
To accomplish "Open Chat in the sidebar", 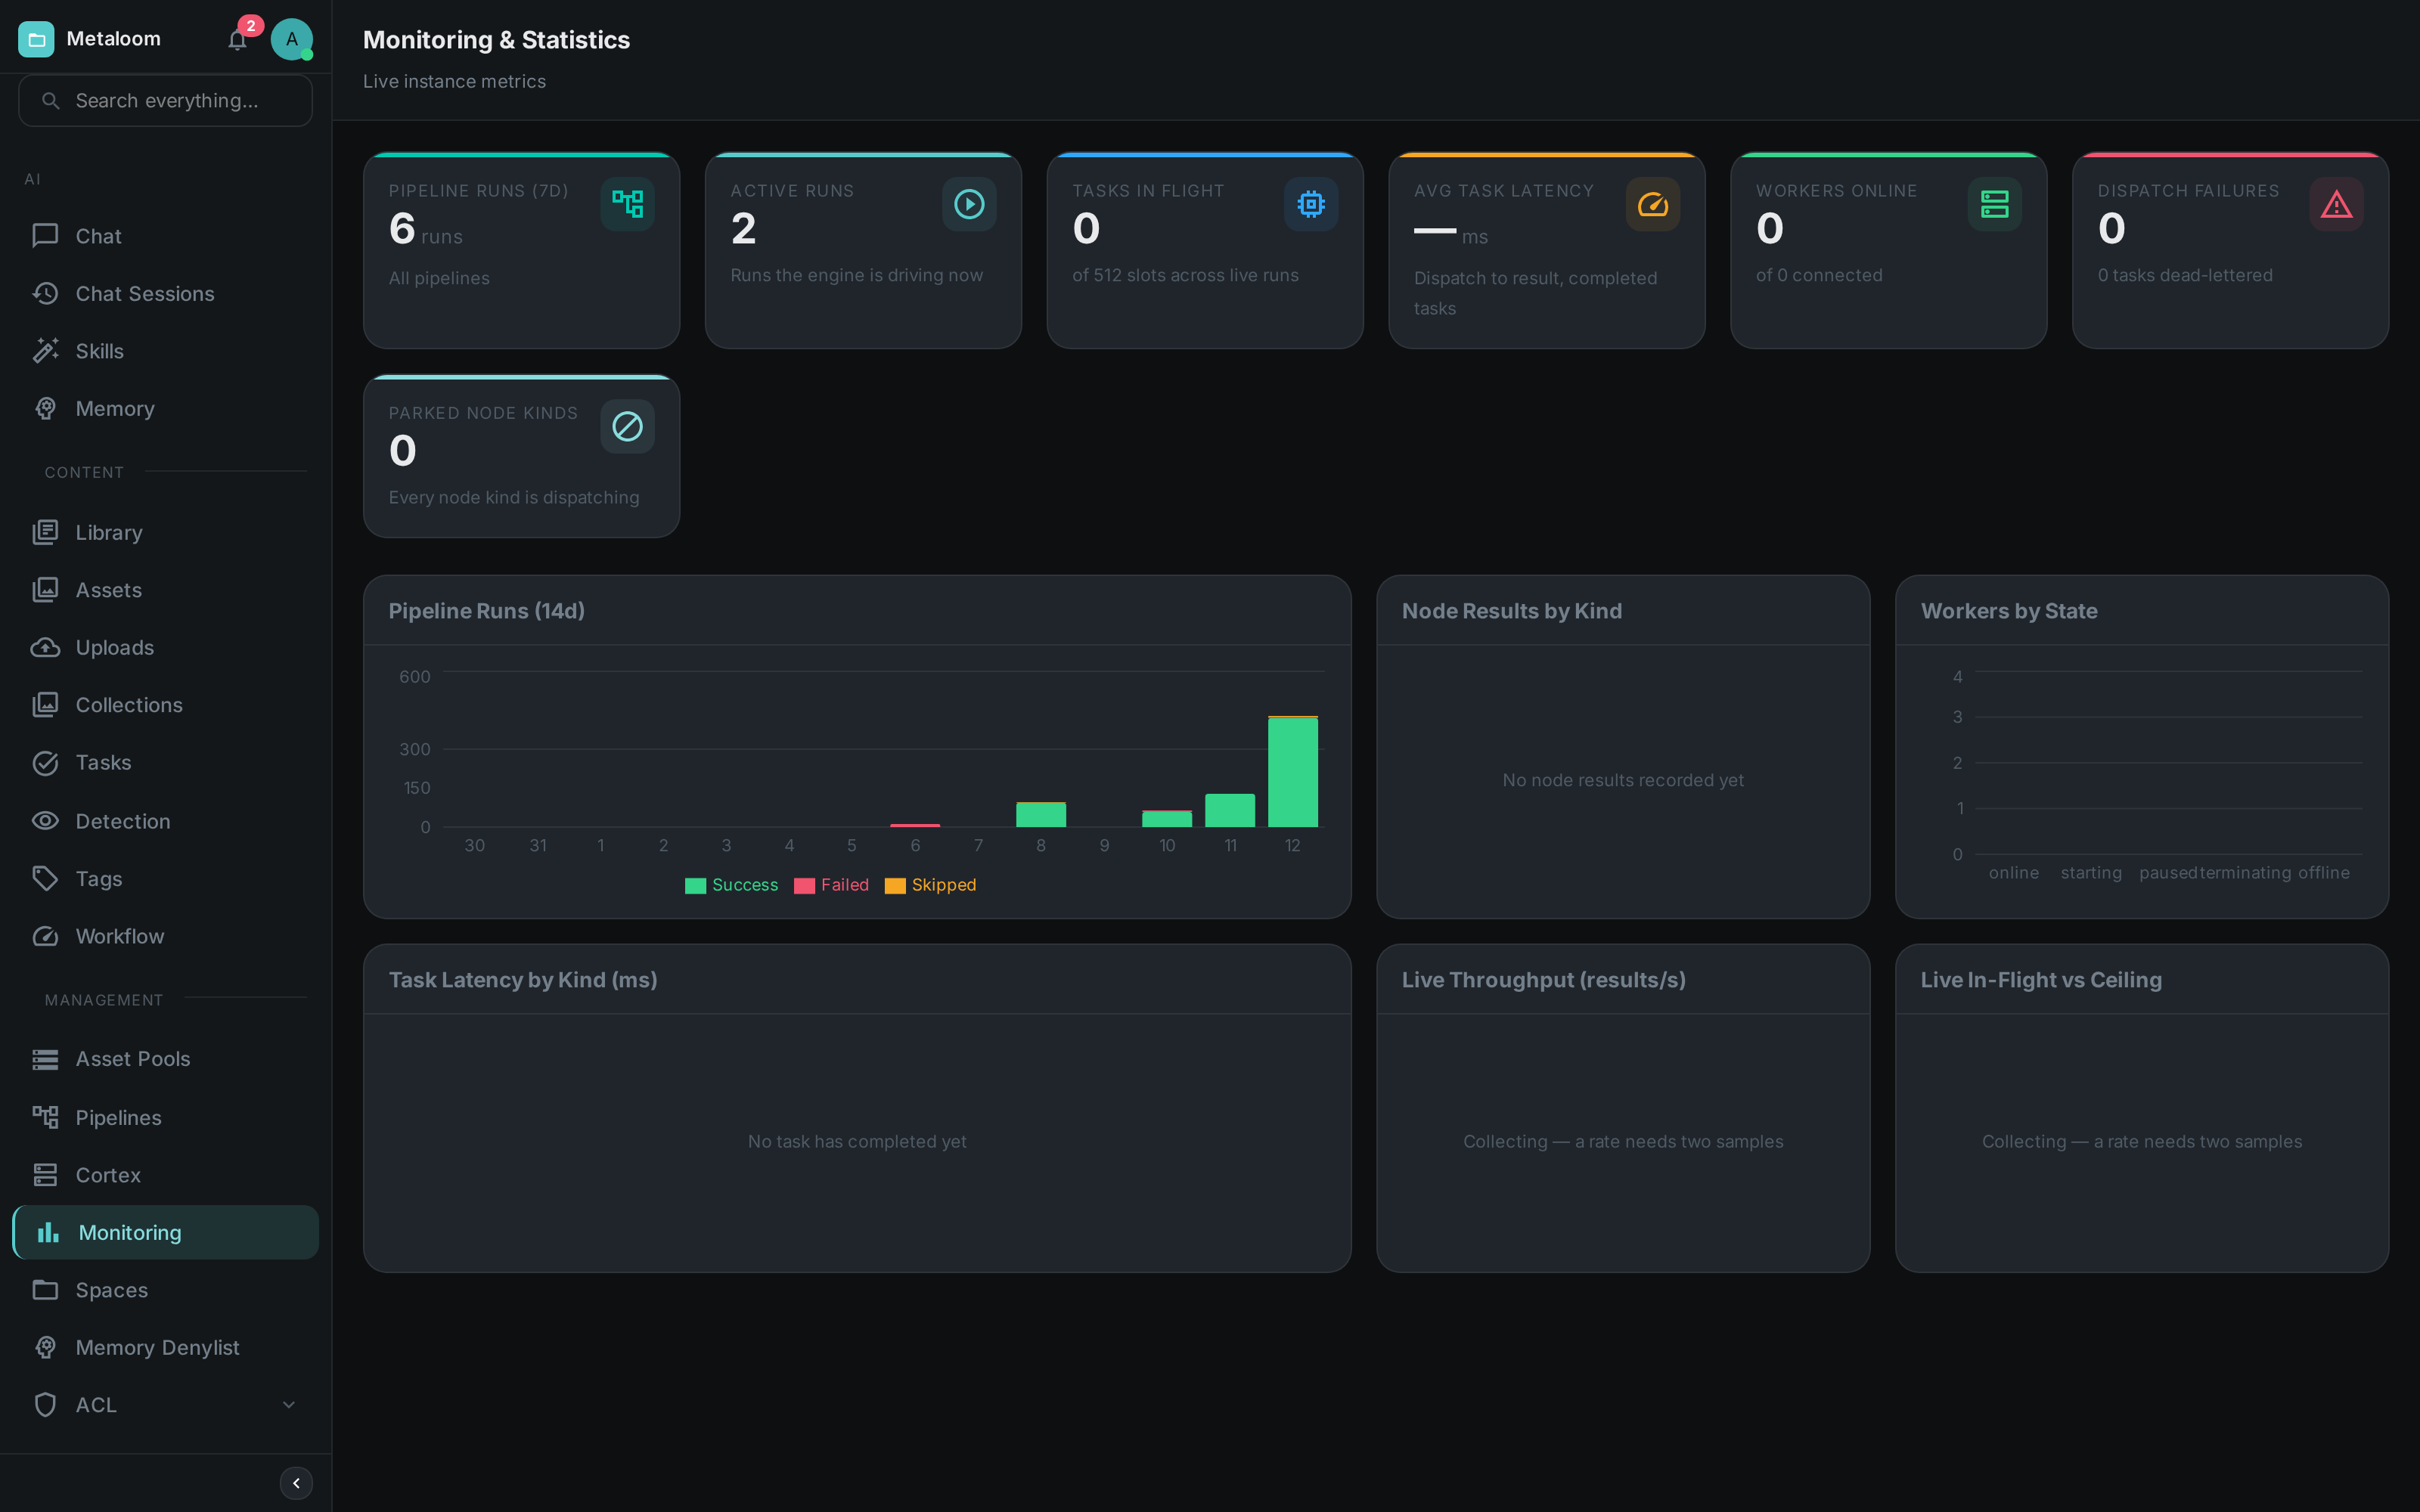I will pos(165,236).
